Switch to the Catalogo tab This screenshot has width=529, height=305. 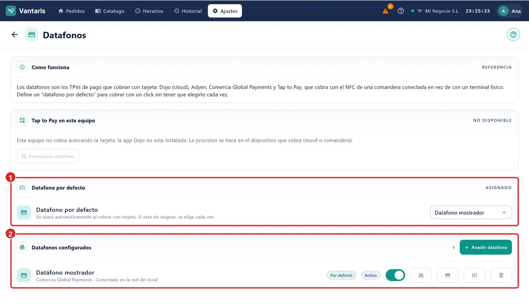click(110, 11)
